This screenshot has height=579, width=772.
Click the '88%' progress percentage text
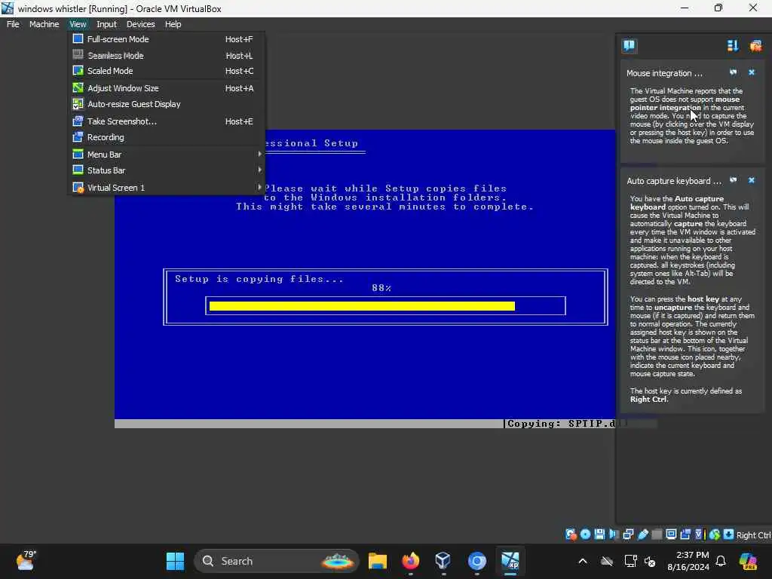[381, 288]
